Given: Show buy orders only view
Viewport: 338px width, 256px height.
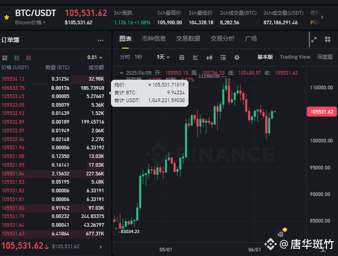Looking at the screenshot, I should [x=17, y=58].
